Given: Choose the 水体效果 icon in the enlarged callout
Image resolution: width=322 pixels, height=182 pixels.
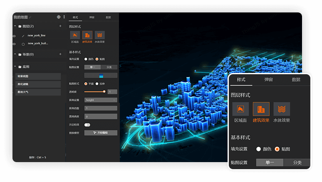Looking at the screenshot, I should 282,109.
